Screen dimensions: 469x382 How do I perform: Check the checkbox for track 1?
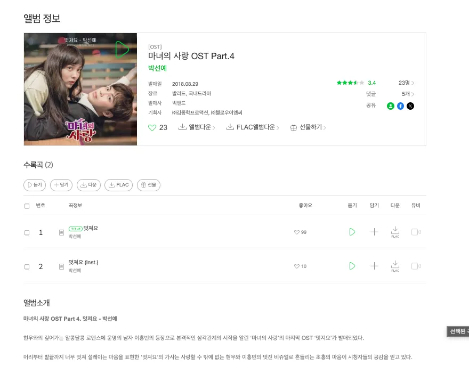click(27, 232)
